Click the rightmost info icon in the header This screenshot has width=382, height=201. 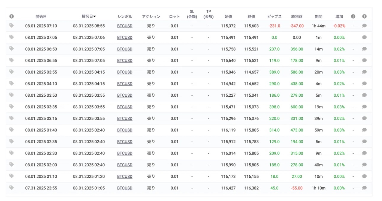pyautogui.click(x=365, y=17)
